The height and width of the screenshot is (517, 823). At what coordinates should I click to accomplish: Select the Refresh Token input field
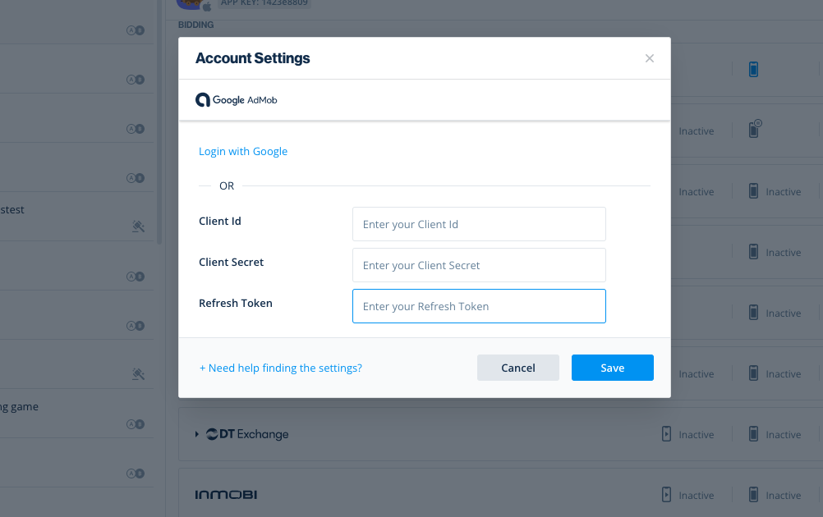coord(479,306)
